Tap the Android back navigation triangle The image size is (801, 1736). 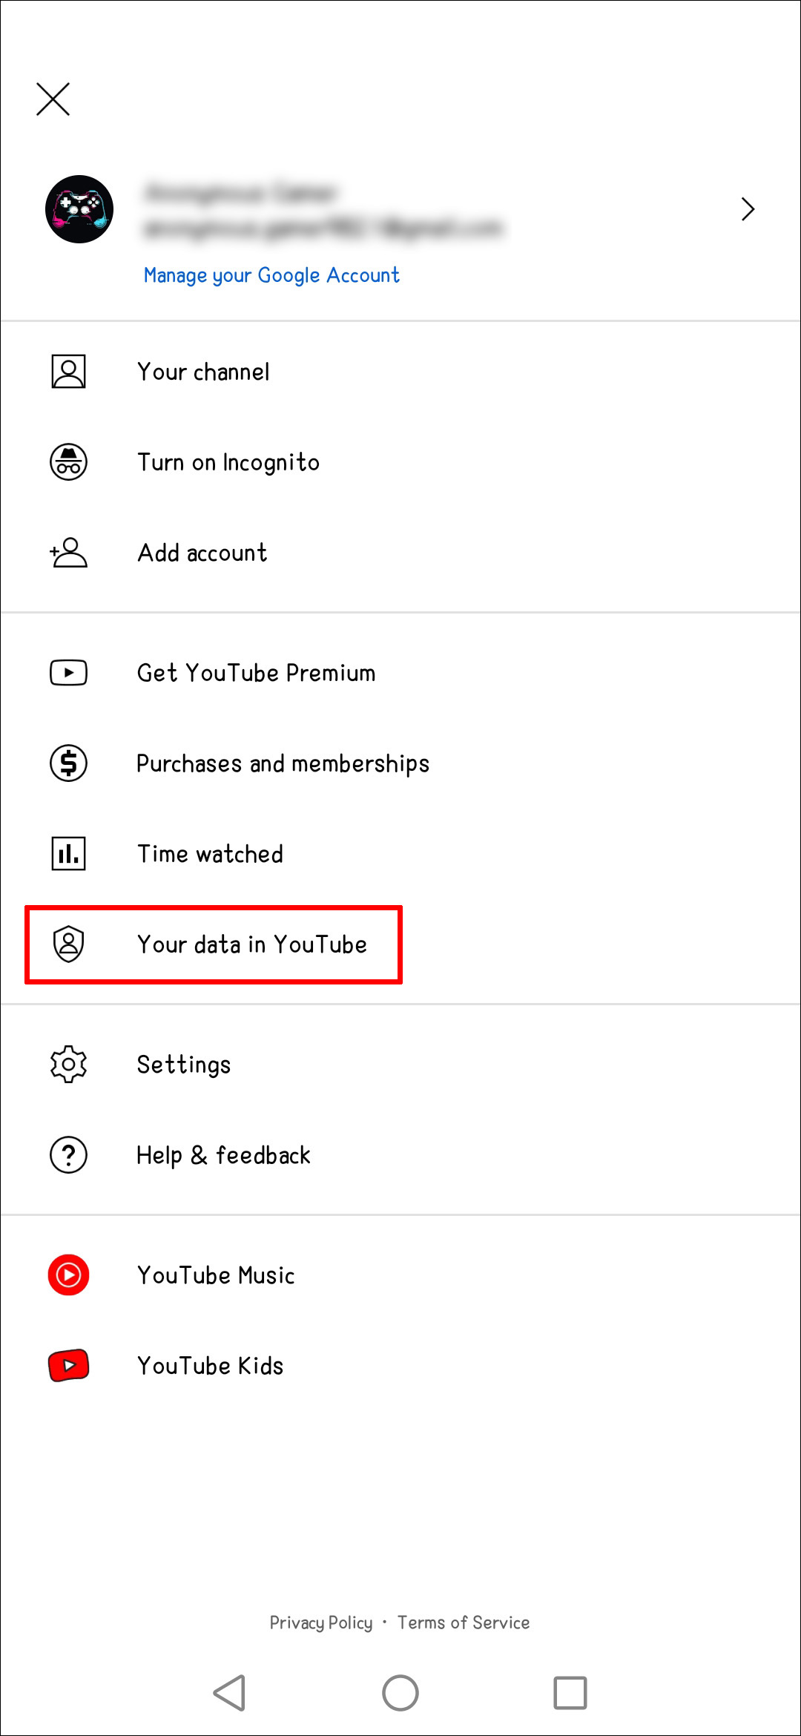click(229, 1693)
